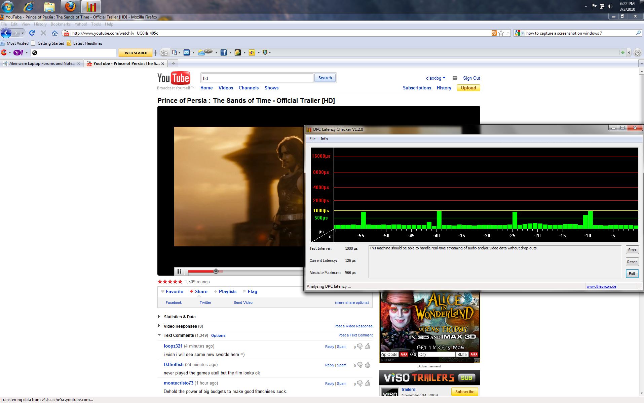Click the Yahoo toolbar pencil edit icon
This screenshot has height=403, width=644.
pos(164,52)
